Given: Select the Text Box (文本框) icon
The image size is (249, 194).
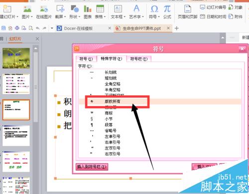Looking at the screenshot, I should 118,8.
